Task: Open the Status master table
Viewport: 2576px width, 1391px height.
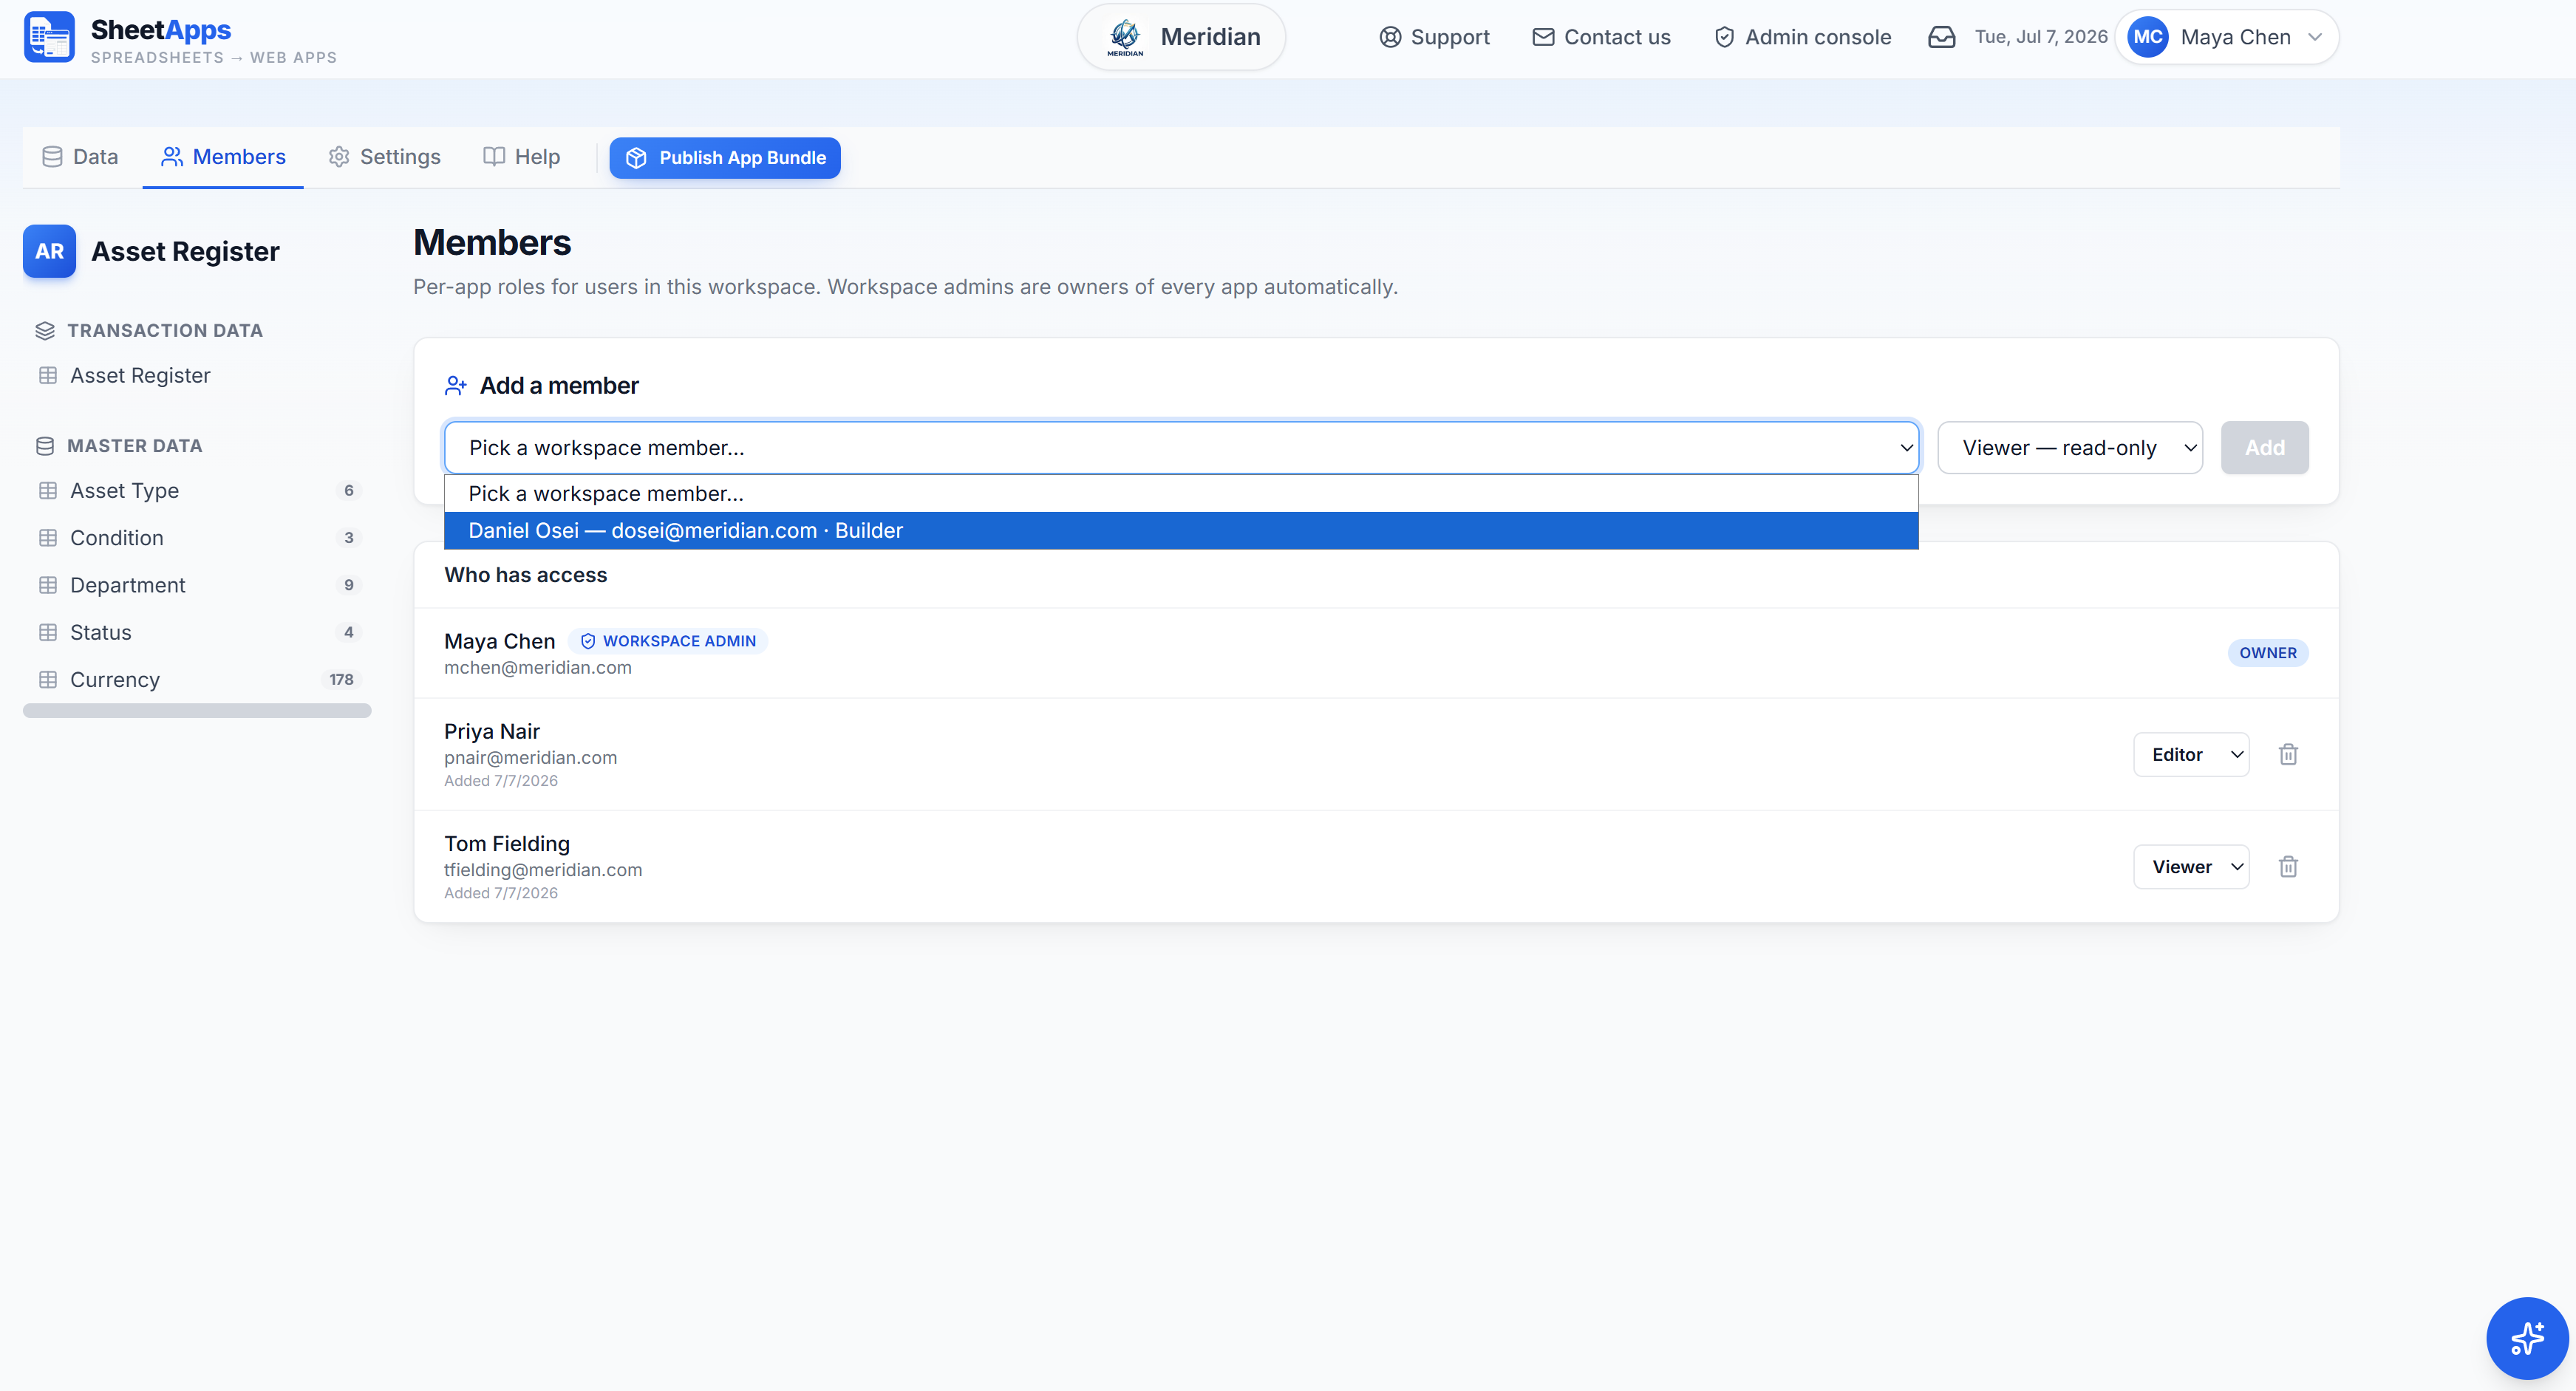Action: click(x=197, y=632)
